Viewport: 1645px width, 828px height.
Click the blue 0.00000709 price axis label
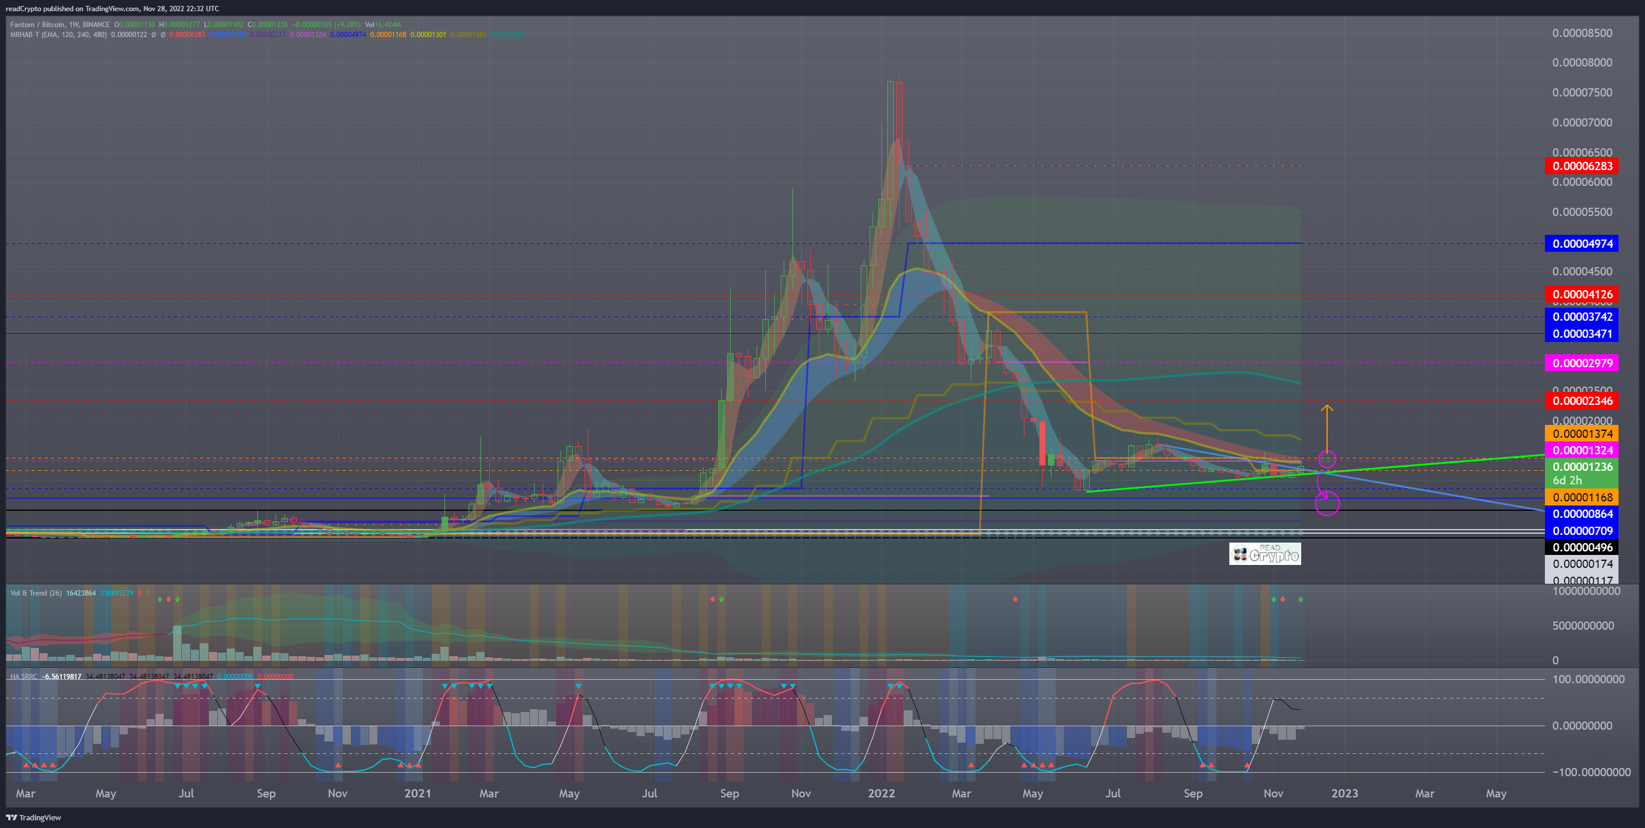(1582, 530)
